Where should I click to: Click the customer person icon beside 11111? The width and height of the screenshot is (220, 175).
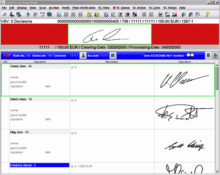coord(83,56)
